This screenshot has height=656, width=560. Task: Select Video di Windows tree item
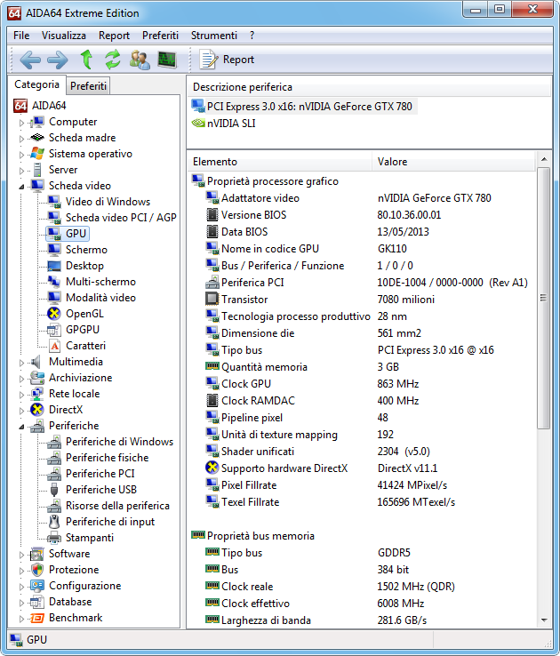tap(108, 202)
